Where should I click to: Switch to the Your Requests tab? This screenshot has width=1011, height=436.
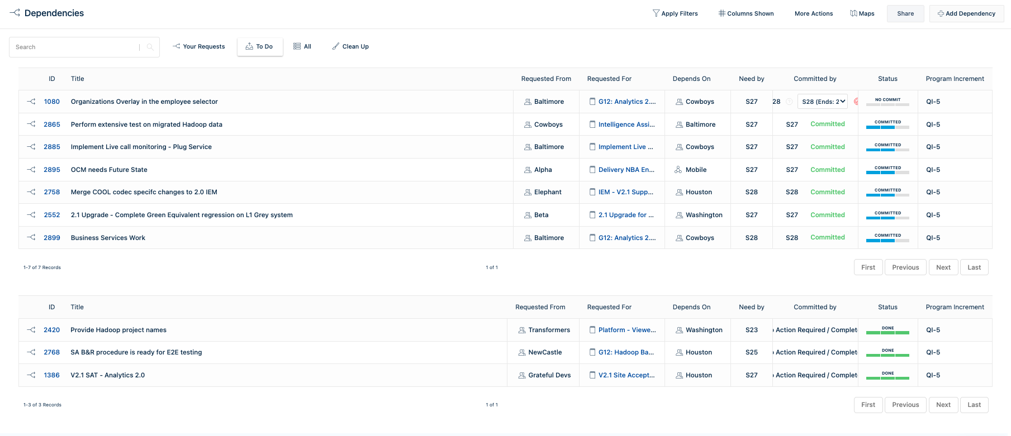tap(198, 46)
